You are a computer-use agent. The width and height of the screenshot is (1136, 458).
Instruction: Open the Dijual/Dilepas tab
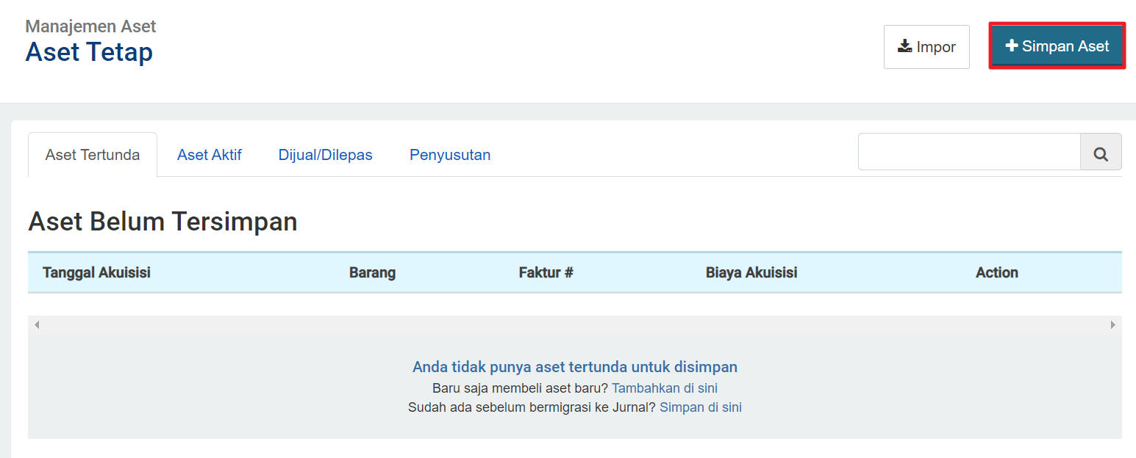point(325,154)
